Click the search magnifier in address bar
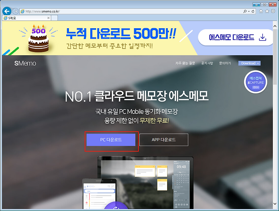The width and height of the screenshot is (279, 211). 245,11
